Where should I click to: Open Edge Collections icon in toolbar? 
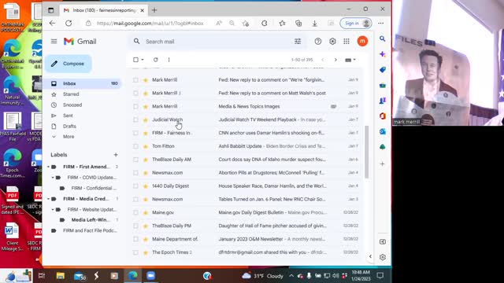298,23
